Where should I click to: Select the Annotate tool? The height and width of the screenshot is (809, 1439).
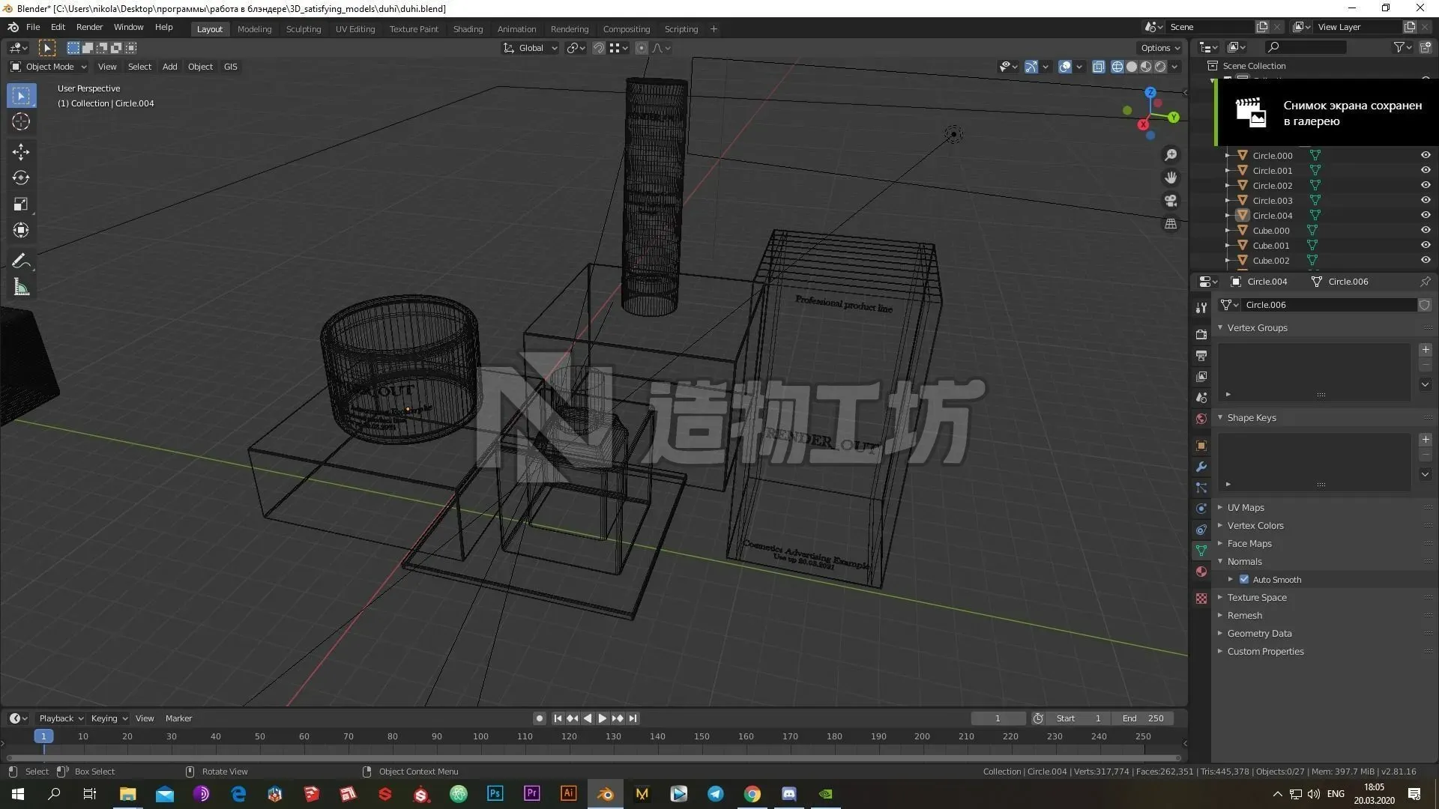tap(21, 261)
